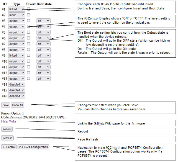179x162 pixels.
Task: Toggle the Invert checkbox for IO #5
Action: point(29,32)
